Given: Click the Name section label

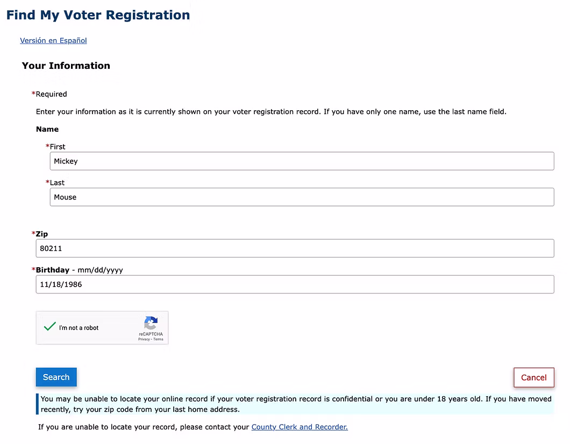Looking at the screenshot, I should click(47, 129).
